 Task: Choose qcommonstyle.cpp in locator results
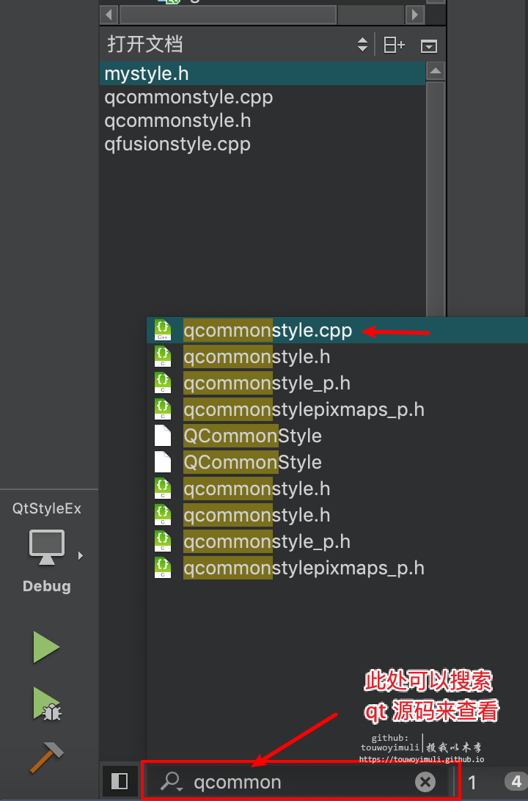[x=337, y=331]
